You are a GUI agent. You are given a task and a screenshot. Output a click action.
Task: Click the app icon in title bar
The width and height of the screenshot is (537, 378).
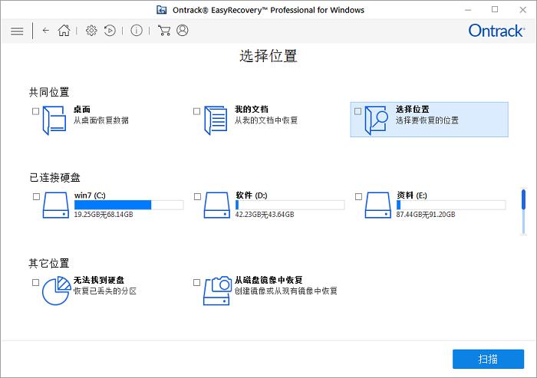pos(162,10)
